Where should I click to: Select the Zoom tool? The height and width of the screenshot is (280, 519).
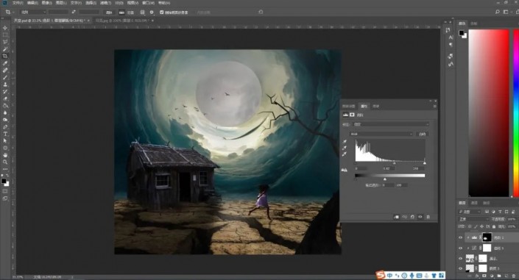point(5,162)
